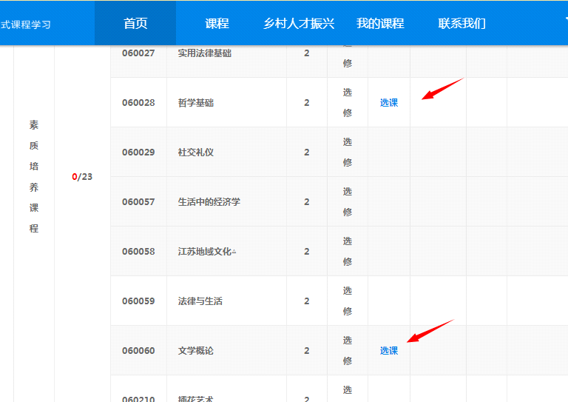568x402 pixels.
Task: Click course code 060060
Action: click(138, 351)
